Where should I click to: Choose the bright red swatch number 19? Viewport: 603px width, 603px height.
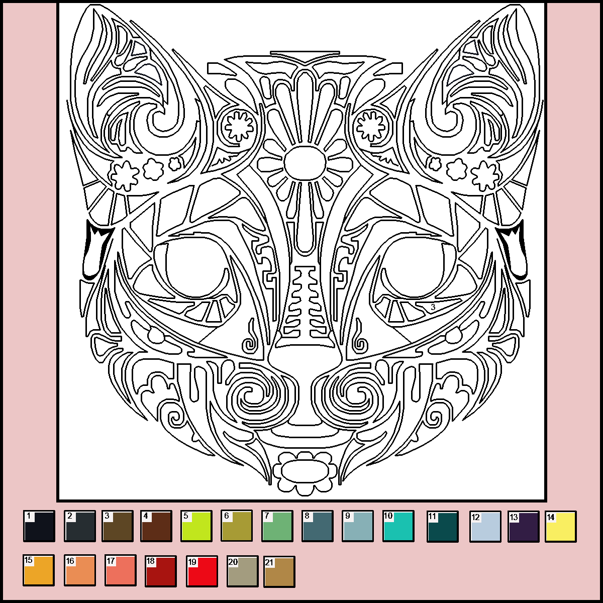(202, 571)
